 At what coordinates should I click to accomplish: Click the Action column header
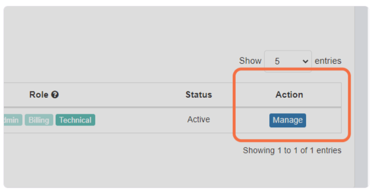289,95
